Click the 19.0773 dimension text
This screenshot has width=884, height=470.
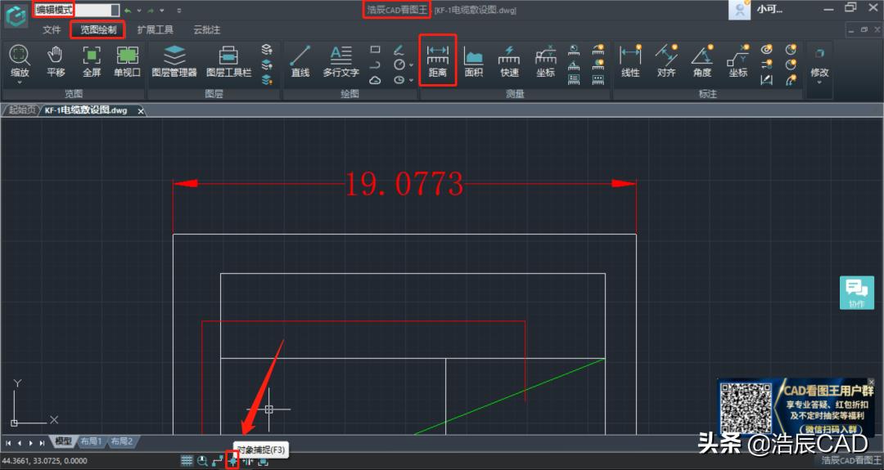point(404,184)
